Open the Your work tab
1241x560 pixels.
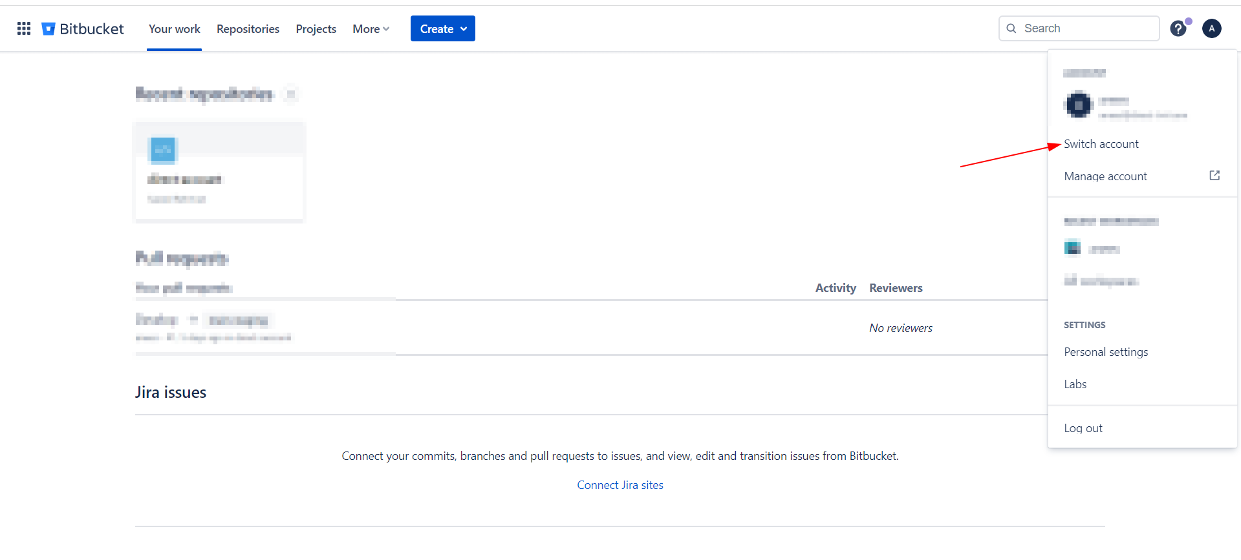tap(175, 28)
